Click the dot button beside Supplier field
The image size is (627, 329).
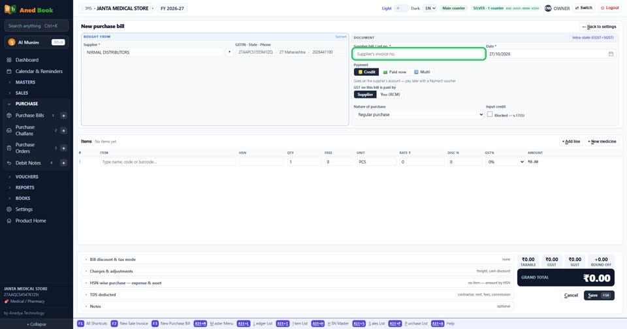click(229, 52)
